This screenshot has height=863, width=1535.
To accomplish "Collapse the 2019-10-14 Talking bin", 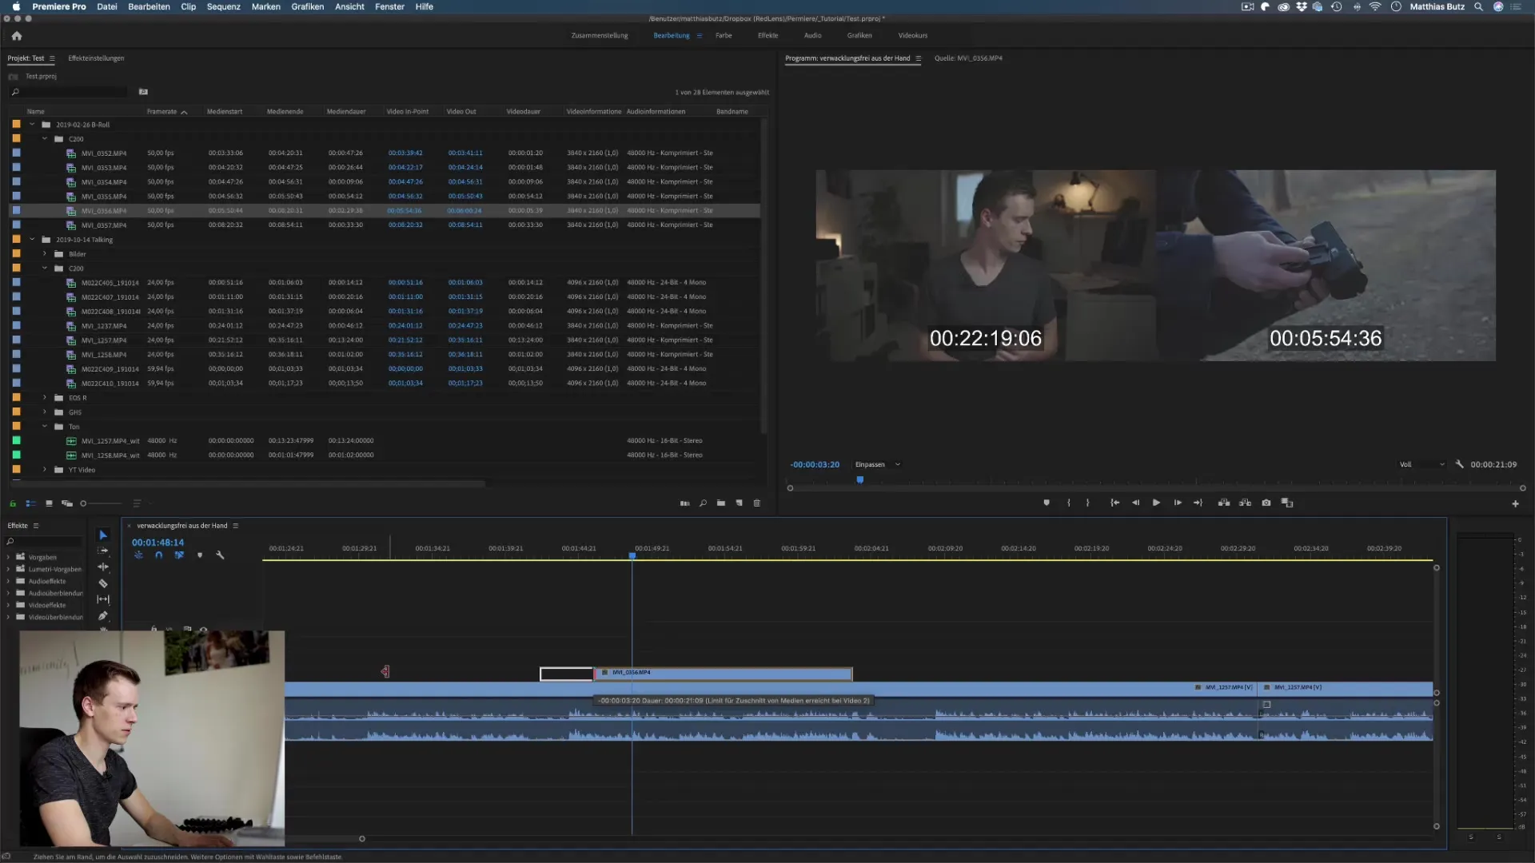I will click(32, 240).
